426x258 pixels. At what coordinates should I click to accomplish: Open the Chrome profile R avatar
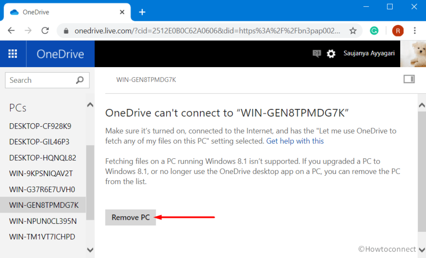point(398,31)
